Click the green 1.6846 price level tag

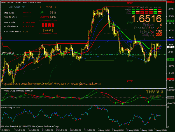171,21
